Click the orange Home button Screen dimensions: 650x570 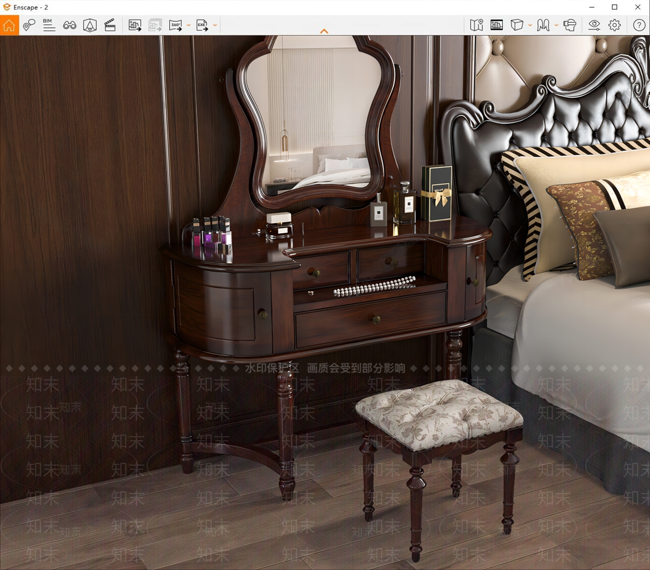click(9, 25)
